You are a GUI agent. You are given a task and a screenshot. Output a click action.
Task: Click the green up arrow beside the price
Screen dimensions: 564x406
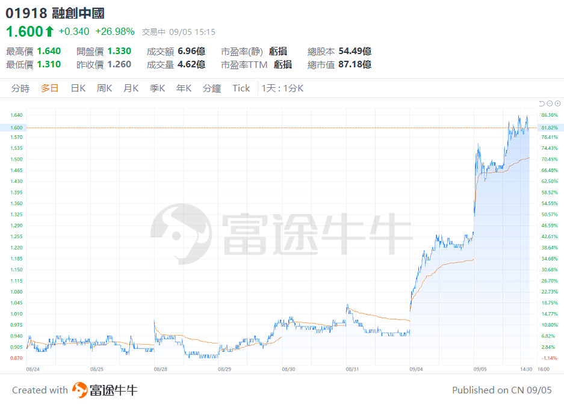[x=49, y=32]
